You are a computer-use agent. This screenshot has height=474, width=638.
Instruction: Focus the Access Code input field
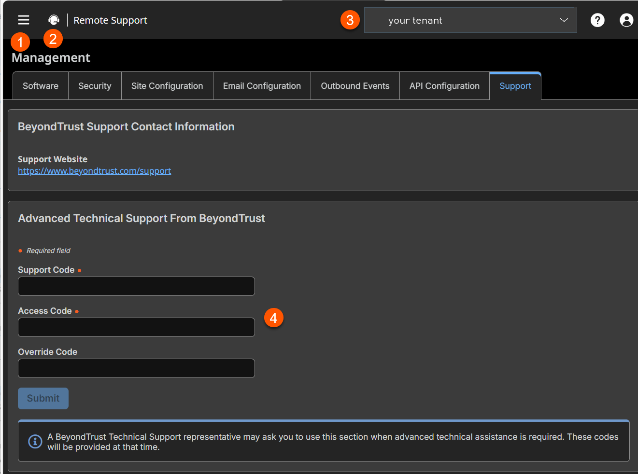coord(136,327)
